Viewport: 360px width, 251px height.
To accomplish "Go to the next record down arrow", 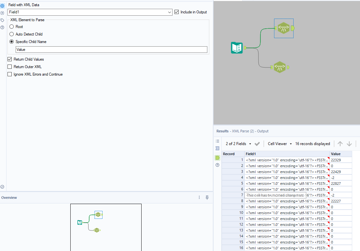I will pyautogui.click(x=349, y=144).
